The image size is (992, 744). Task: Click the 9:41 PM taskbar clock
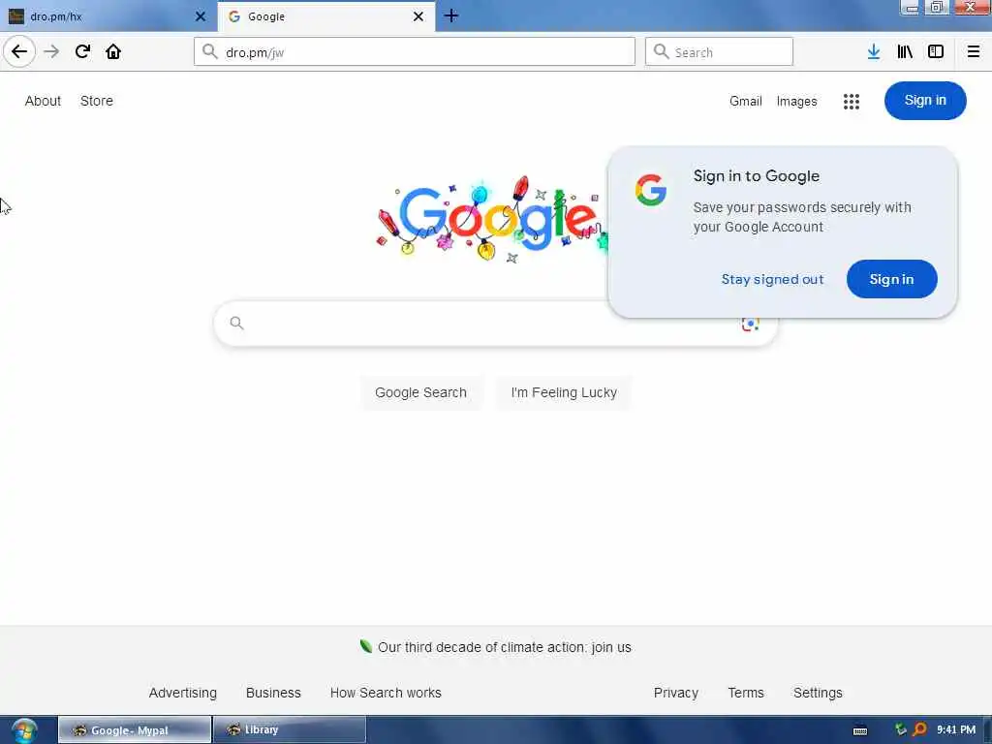click(956, 729)
